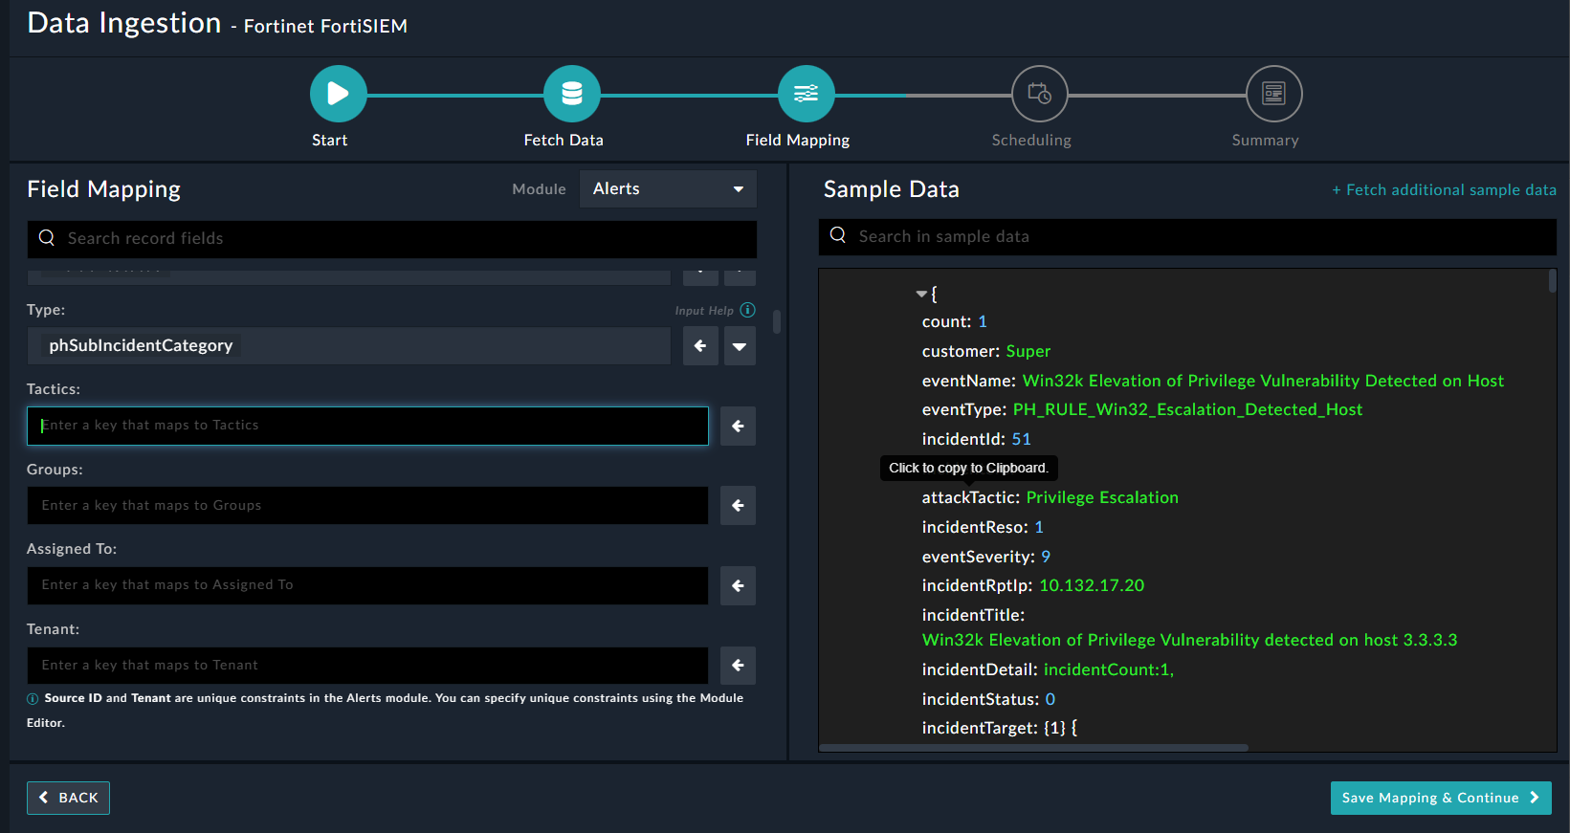
Task: Open the Alerts module dropdown
Action: [667, 189]
